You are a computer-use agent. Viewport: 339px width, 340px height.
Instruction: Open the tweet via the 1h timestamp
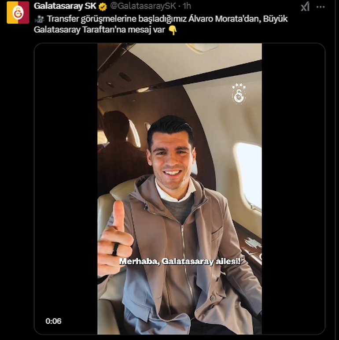[x=187, y=6]
